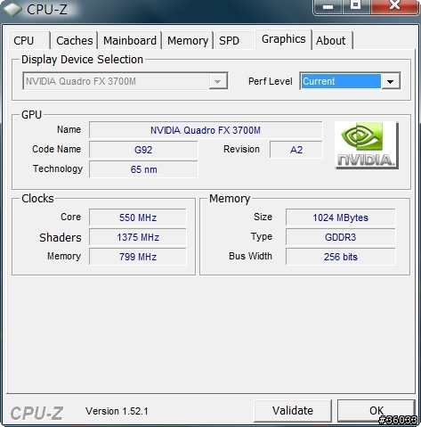The image size is (421, 427).
Task: Click the Shaders clock value 1375 MHz
Action: [x=138, y=237]
